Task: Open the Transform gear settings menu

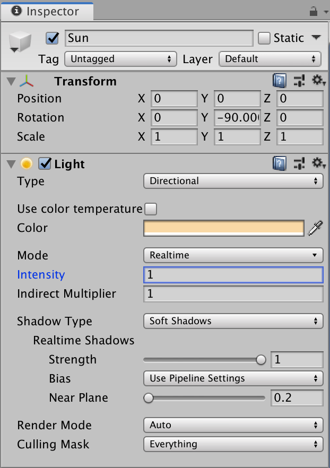Action: coord(318,81)
